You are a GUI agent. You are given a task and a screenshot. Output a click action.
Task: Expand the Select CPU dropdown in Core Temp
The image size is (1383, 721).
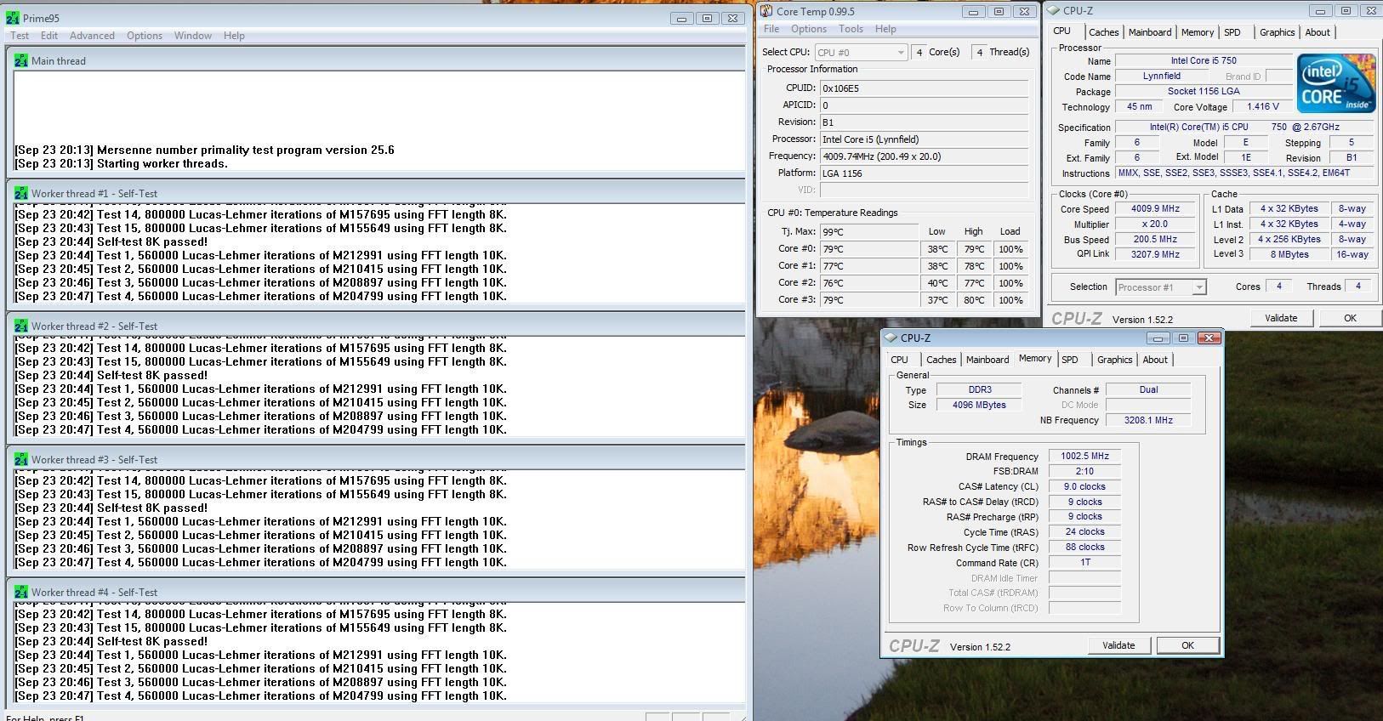[900, 53]
